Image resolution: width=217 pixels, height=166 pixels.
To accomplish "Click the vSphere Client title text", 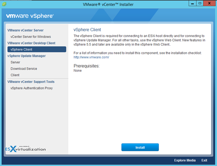I will tap(87, 30).
